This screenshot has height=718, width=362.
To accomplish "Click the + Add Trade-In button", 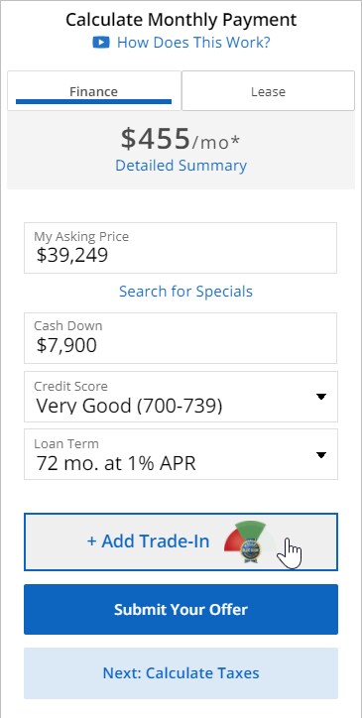I will coord(181,541).
